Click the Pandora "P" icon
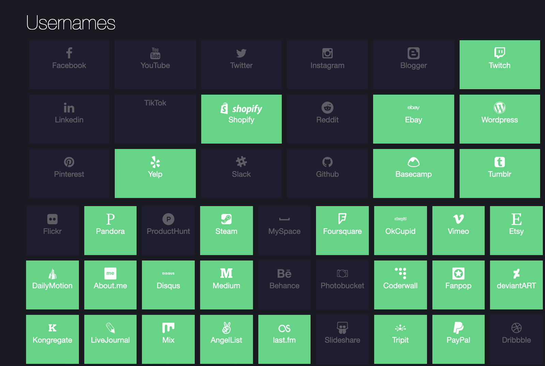 pyautogui.click(x=110, y=219)
